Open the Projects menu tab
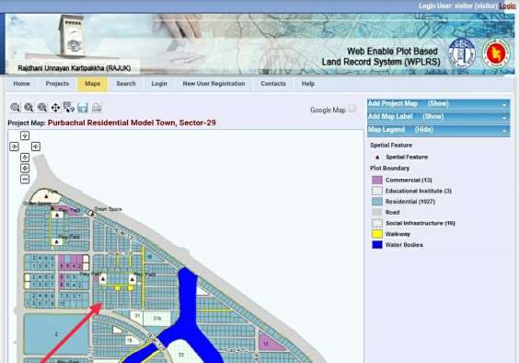 (57, 84)
